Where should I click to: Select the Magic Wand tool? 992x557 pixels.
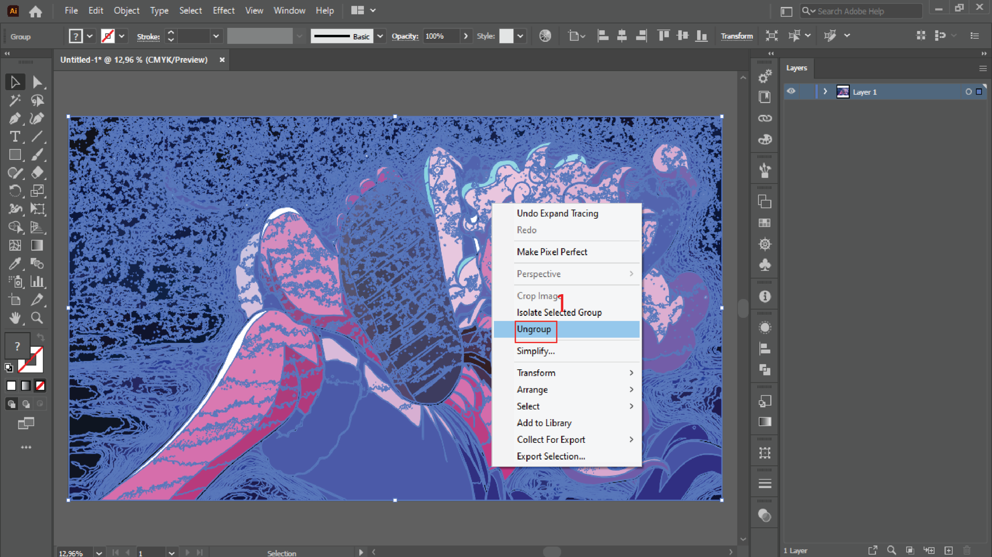(15, 100)
